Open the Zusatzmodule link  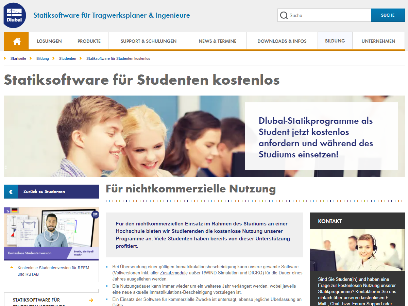pyautogui.click(x=174, y=273)
